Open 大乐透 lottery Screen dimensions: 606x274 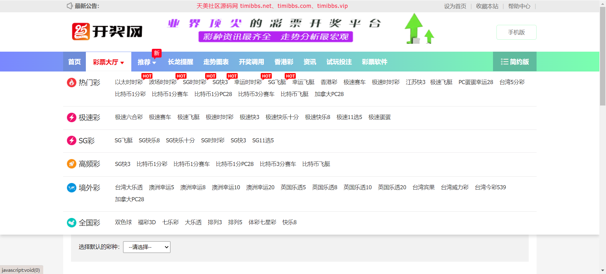click(x=193, y=222)
